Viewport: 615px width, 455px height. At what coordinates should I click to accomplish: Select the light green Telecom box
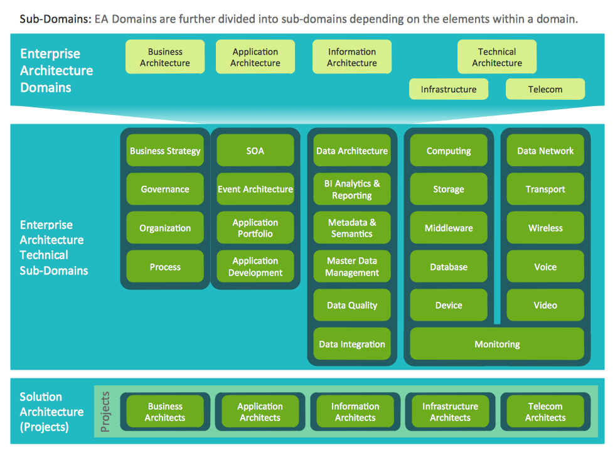[x=545, y=89]
